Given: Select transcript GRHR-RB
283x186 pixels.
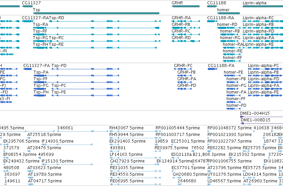Looking at the screenshot, I should (181, 25).
